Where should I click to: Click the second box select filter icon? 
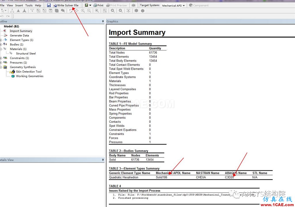(x=45, y=11)
